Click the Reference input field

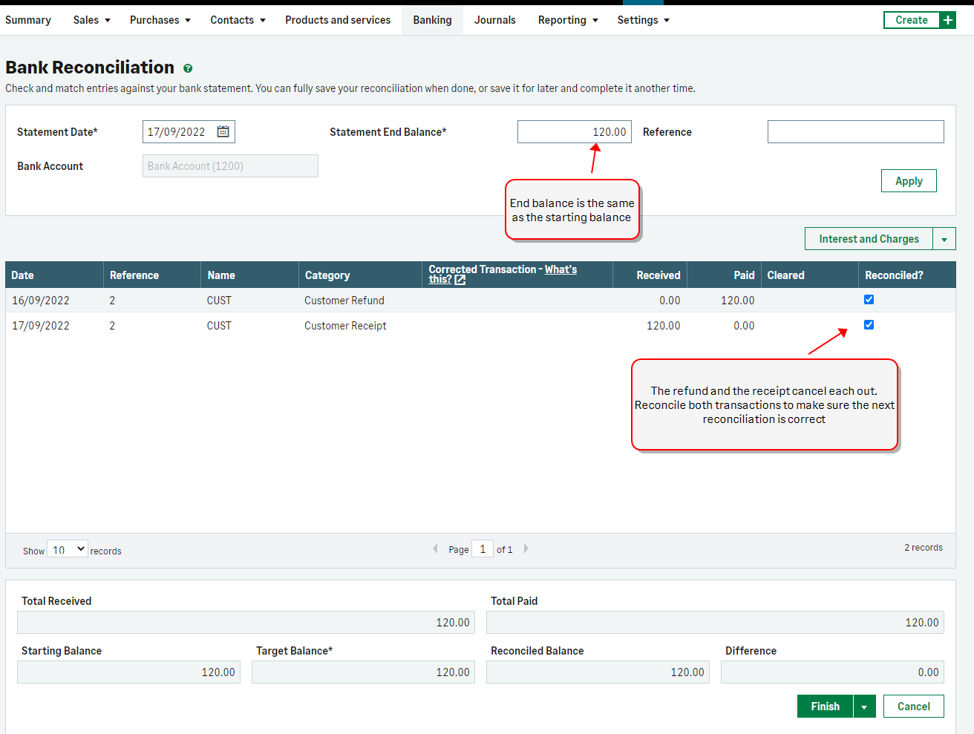click(855, 132)
